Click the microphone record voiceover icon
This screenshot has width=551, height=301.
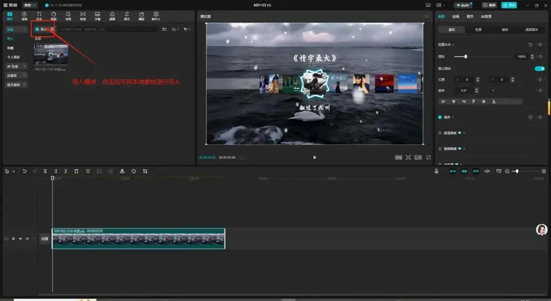pos(436,171)
